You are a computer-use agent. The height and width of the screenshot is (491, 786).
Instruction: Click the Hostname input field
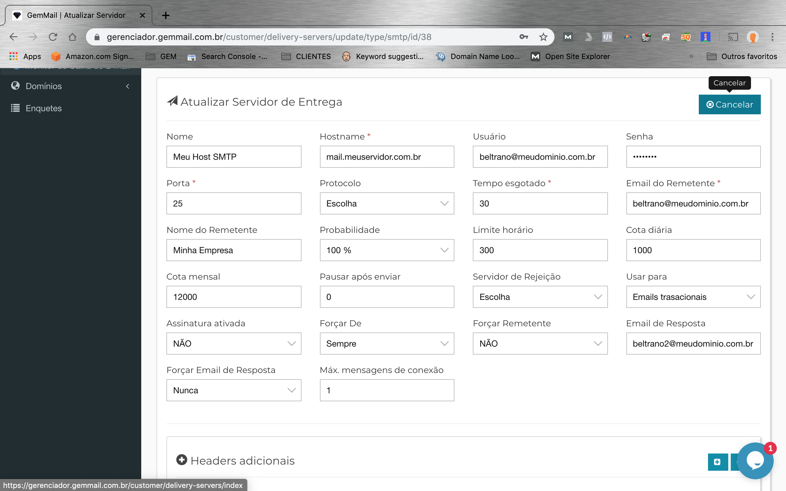coord(387,157)
